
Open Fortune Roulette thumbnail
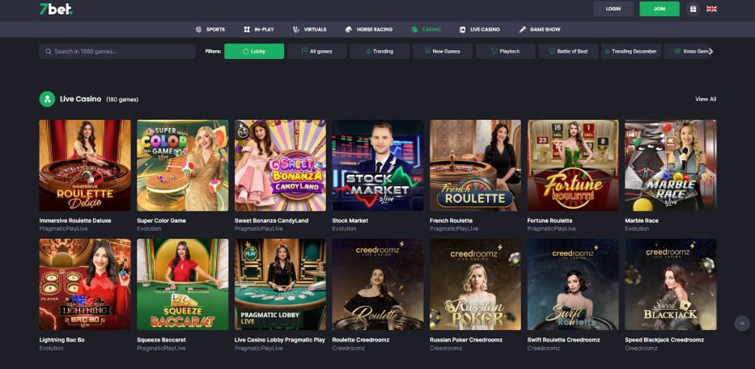573,165
